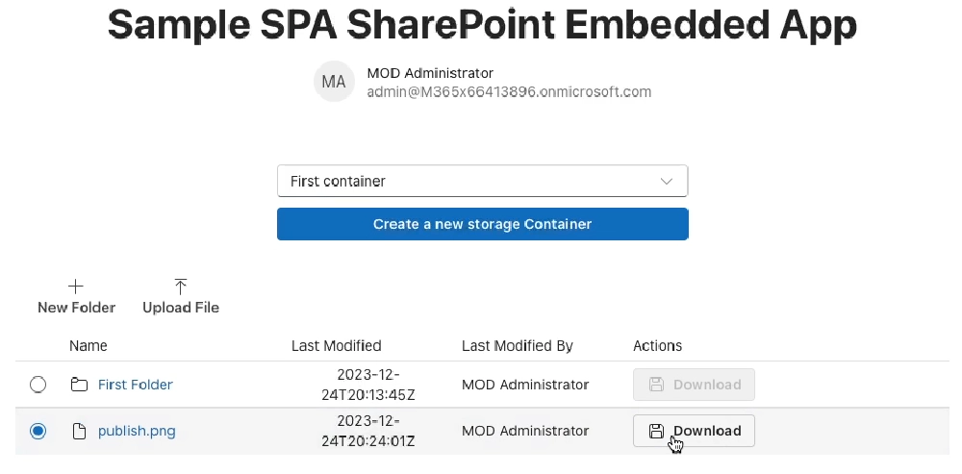962x474 pixels.
Task: Expand the container dropdown chevron
Action: pos(667,181)
